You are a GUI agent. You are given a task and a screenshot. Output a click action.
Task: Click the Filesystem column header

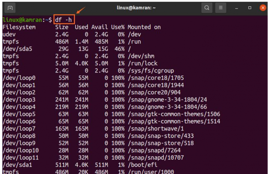point(19,27)
